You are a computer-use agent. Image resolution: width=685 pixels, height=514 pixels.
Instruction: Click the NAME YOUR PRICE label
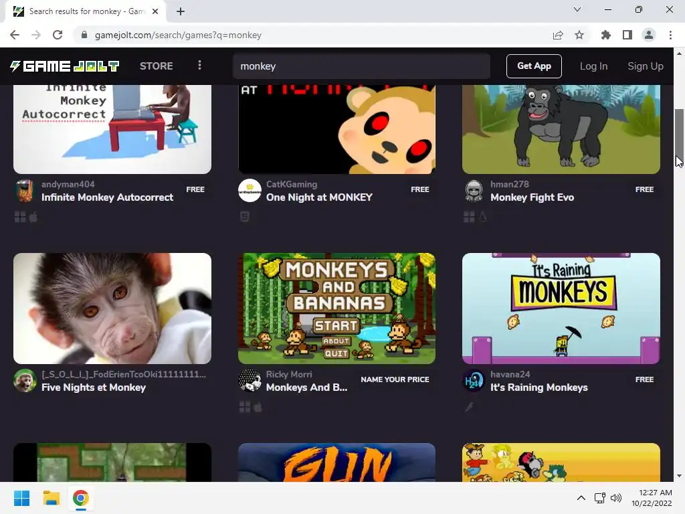click(x=395, y=379)
